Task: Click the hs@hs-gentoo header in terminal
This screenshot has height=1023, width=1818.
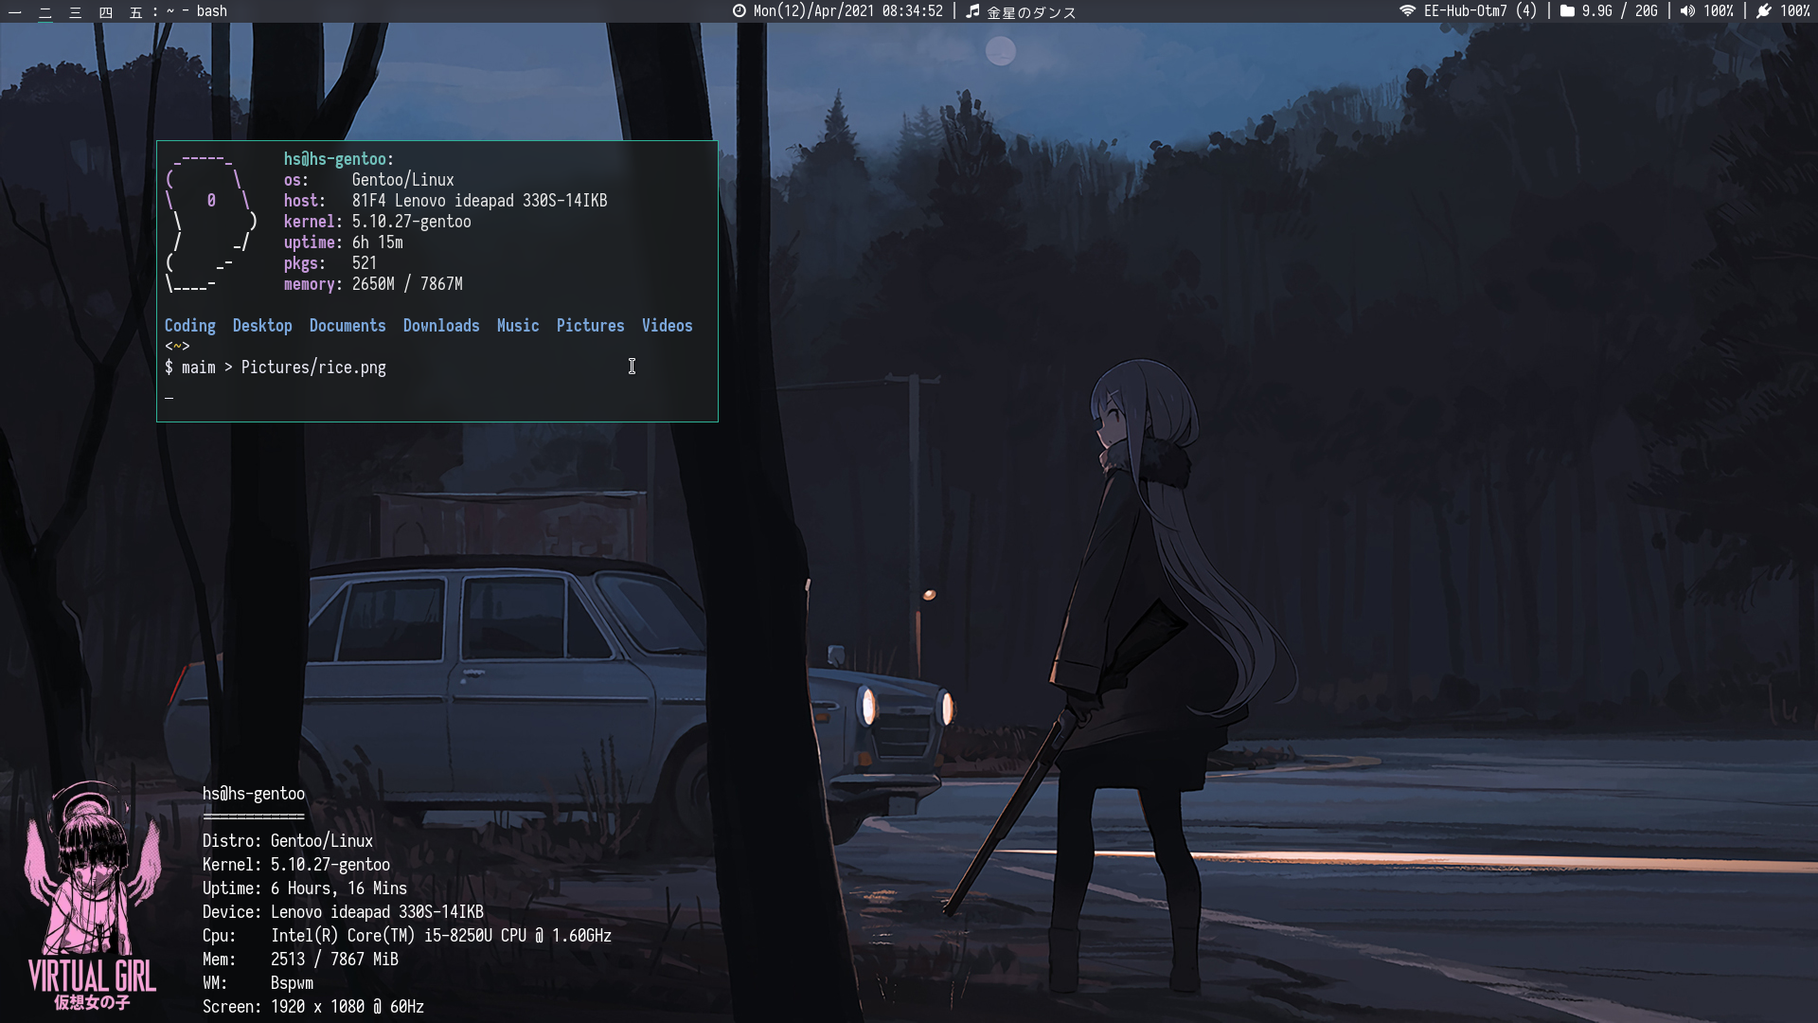Action: pos(338,159)
